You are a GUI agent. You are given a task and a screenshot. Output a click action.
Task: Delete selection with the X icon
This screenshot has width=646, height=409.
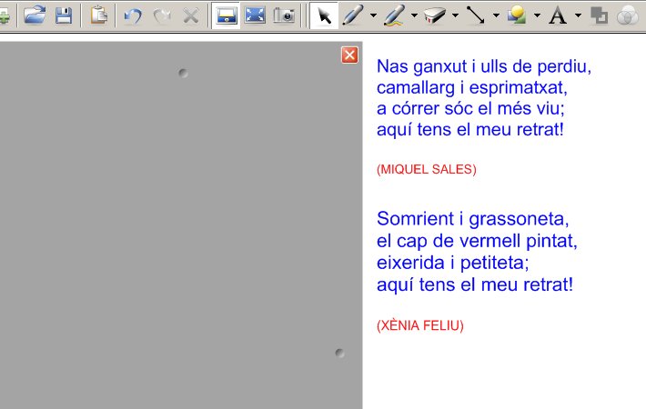(191, 16)
